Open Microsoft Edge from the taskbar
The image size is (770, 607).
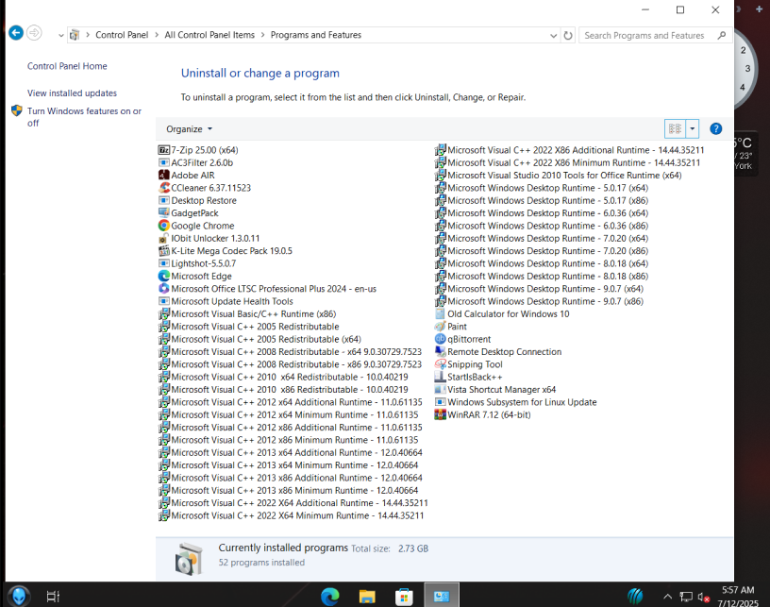pos(330,597)
